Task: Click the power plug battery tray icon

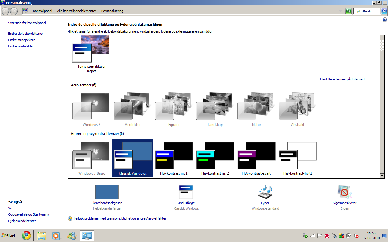Action: tap(349, 236)
